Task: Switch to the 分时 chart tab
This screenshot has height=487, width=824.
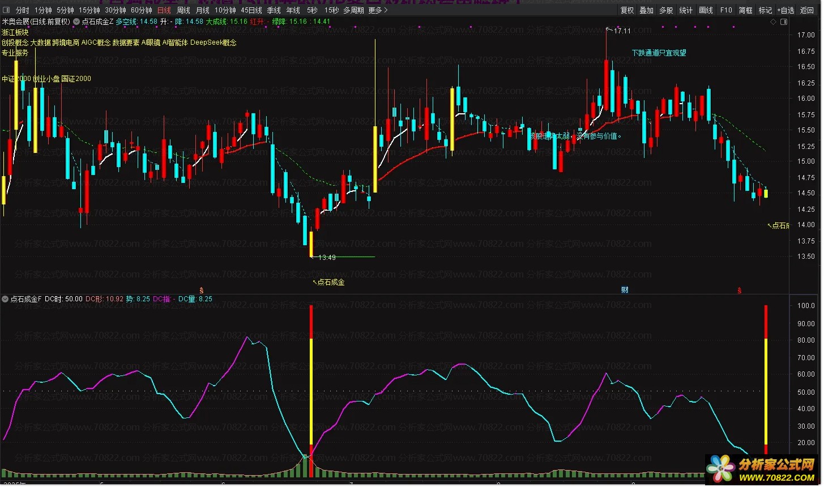Action: [x=22, y=10]
